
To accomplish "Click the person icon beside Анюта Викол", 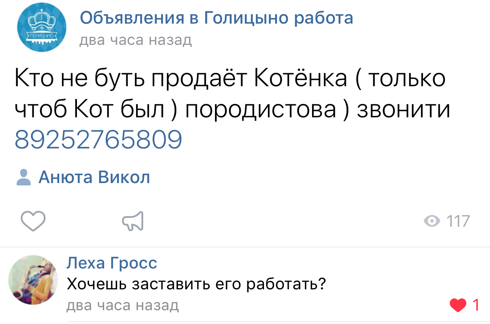I will point(24,178).
